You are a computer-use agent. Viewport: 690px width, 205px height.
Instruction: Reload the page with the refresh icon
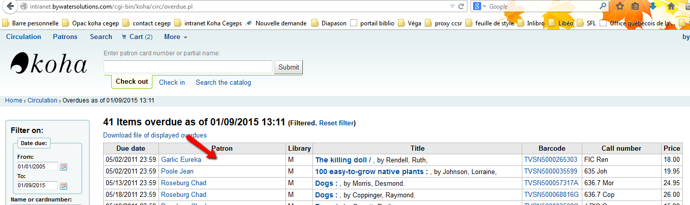[461, 7]
